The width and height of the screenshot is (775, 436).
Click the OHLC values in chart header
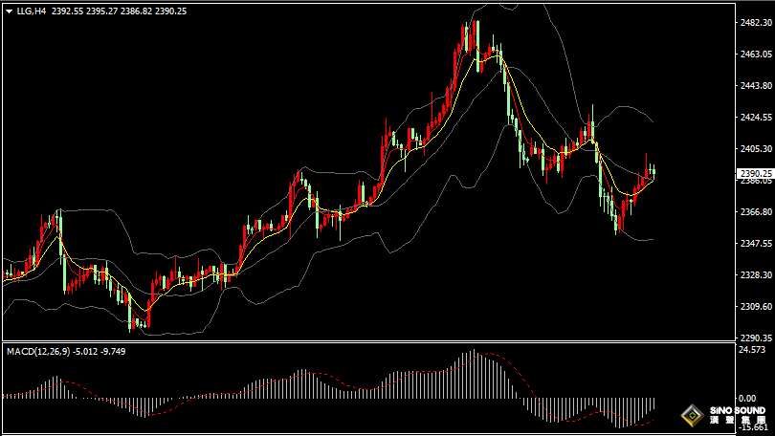coord(120,11)
